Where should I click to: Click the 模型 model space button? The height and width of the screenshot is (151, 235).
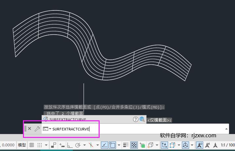22,145
